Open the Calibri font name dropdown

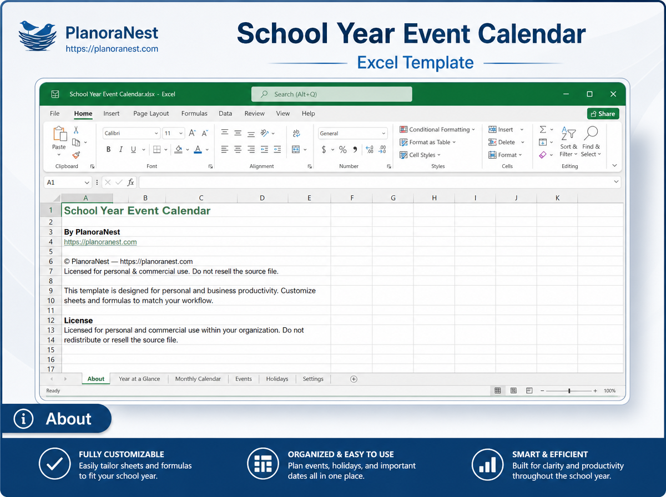coord(157,134)
